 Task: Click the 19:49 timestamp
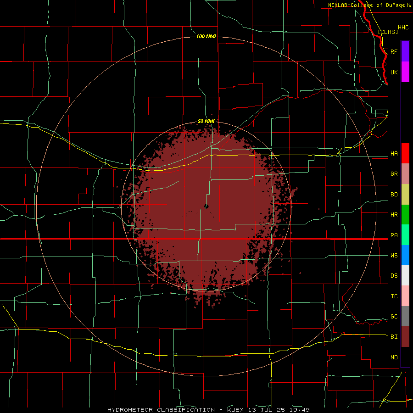(x=299, y=410)
